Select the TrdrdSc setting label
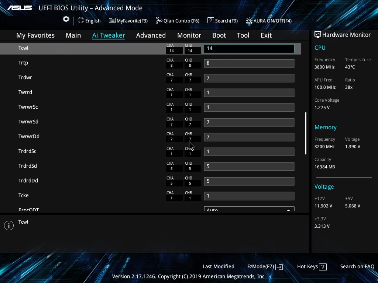 coord(27,151)
